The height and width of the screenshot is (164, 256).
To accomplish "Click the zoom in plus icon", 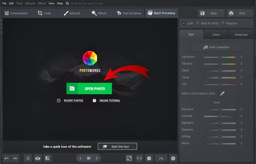I will 173,158.
